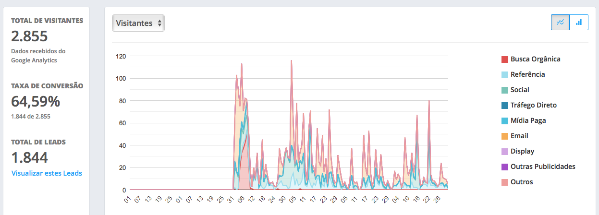Switch to line chart view
This screenshot has height=215, width=599.
click(560, 22)
